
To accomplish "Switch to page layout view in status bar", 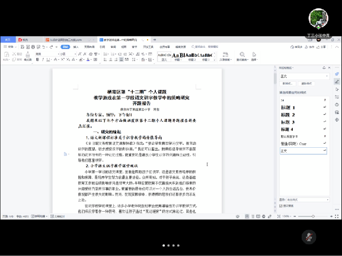I will point(247,216).
